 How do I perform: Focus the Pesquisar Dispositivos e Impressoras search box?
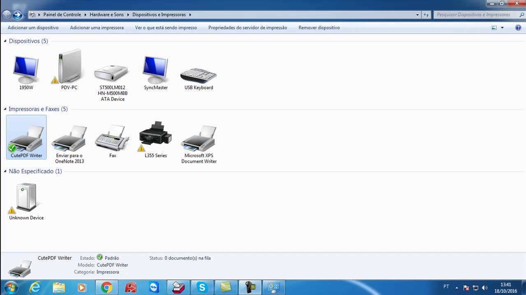point(479,15)
